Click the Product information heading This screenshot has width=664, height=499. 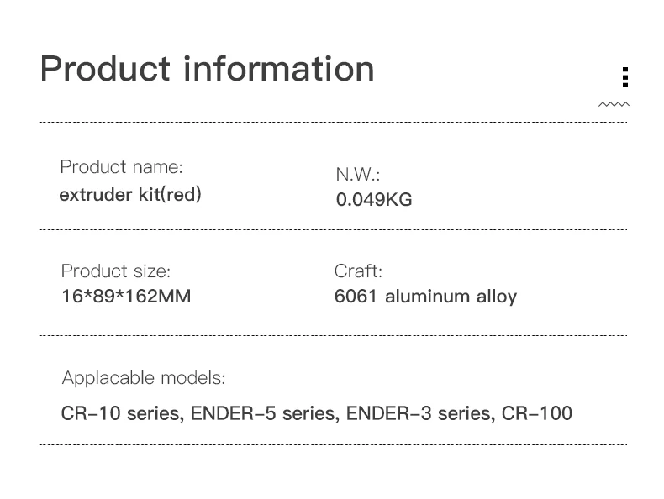coord(207,69)
